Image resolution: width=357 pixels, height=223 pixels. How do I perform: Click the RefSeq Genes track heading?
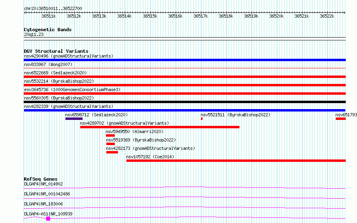(41, 179)
